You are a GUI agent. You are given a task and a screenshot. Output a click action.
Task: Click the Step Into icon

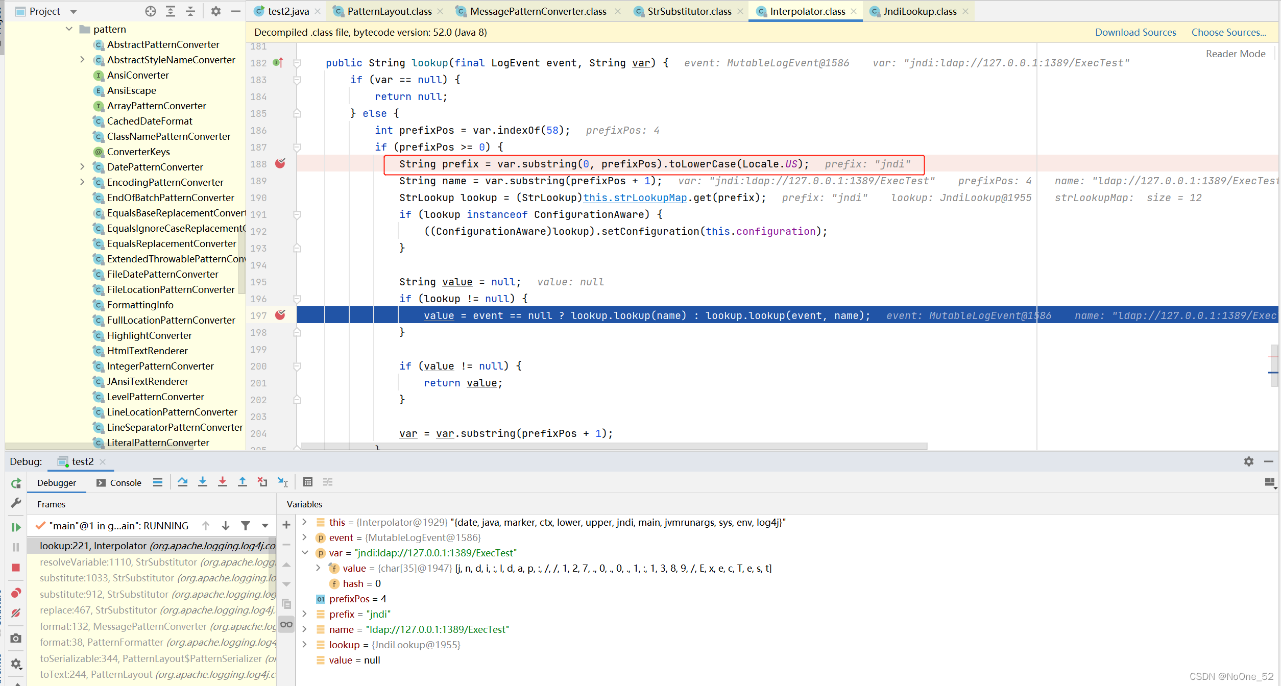click(203, 482)
